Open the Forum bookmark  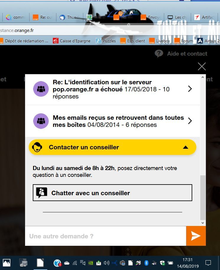point(184,41)
